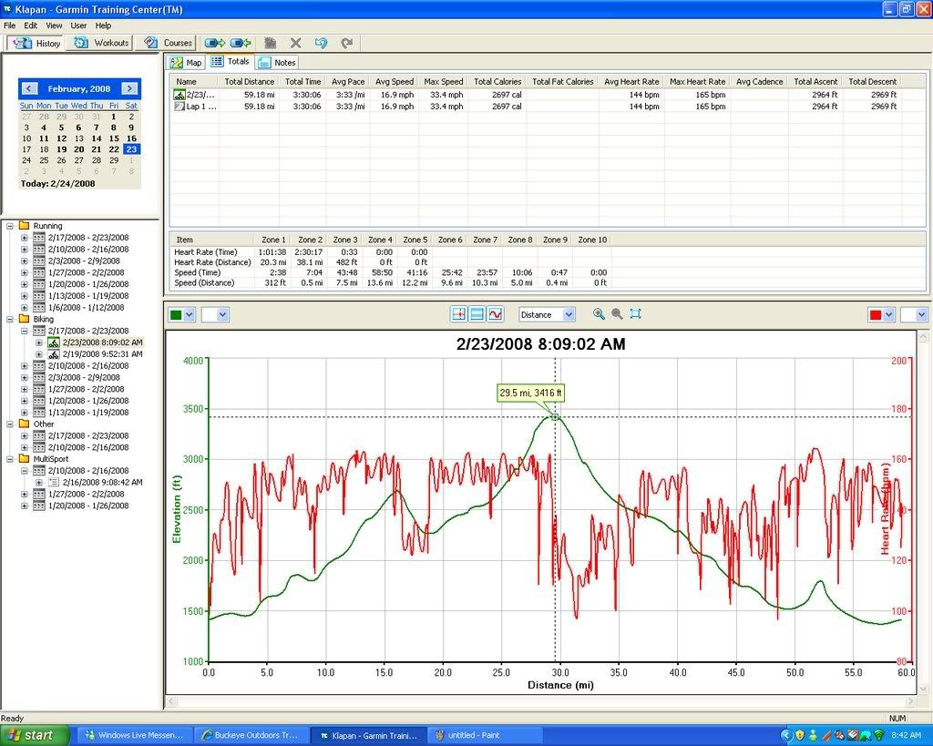Select the Lap 1 row in totals table
This screenshot has height=746, width=933.
click(536, 107)
